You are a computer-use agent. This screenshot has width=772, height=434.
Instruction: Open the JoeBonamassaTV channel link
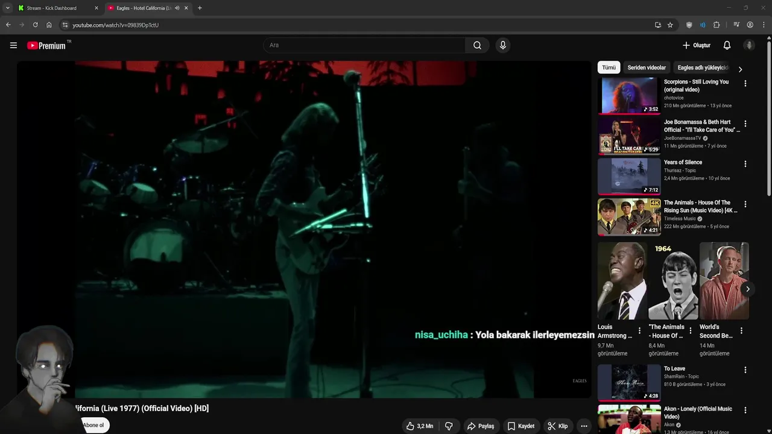coord(683,138)
